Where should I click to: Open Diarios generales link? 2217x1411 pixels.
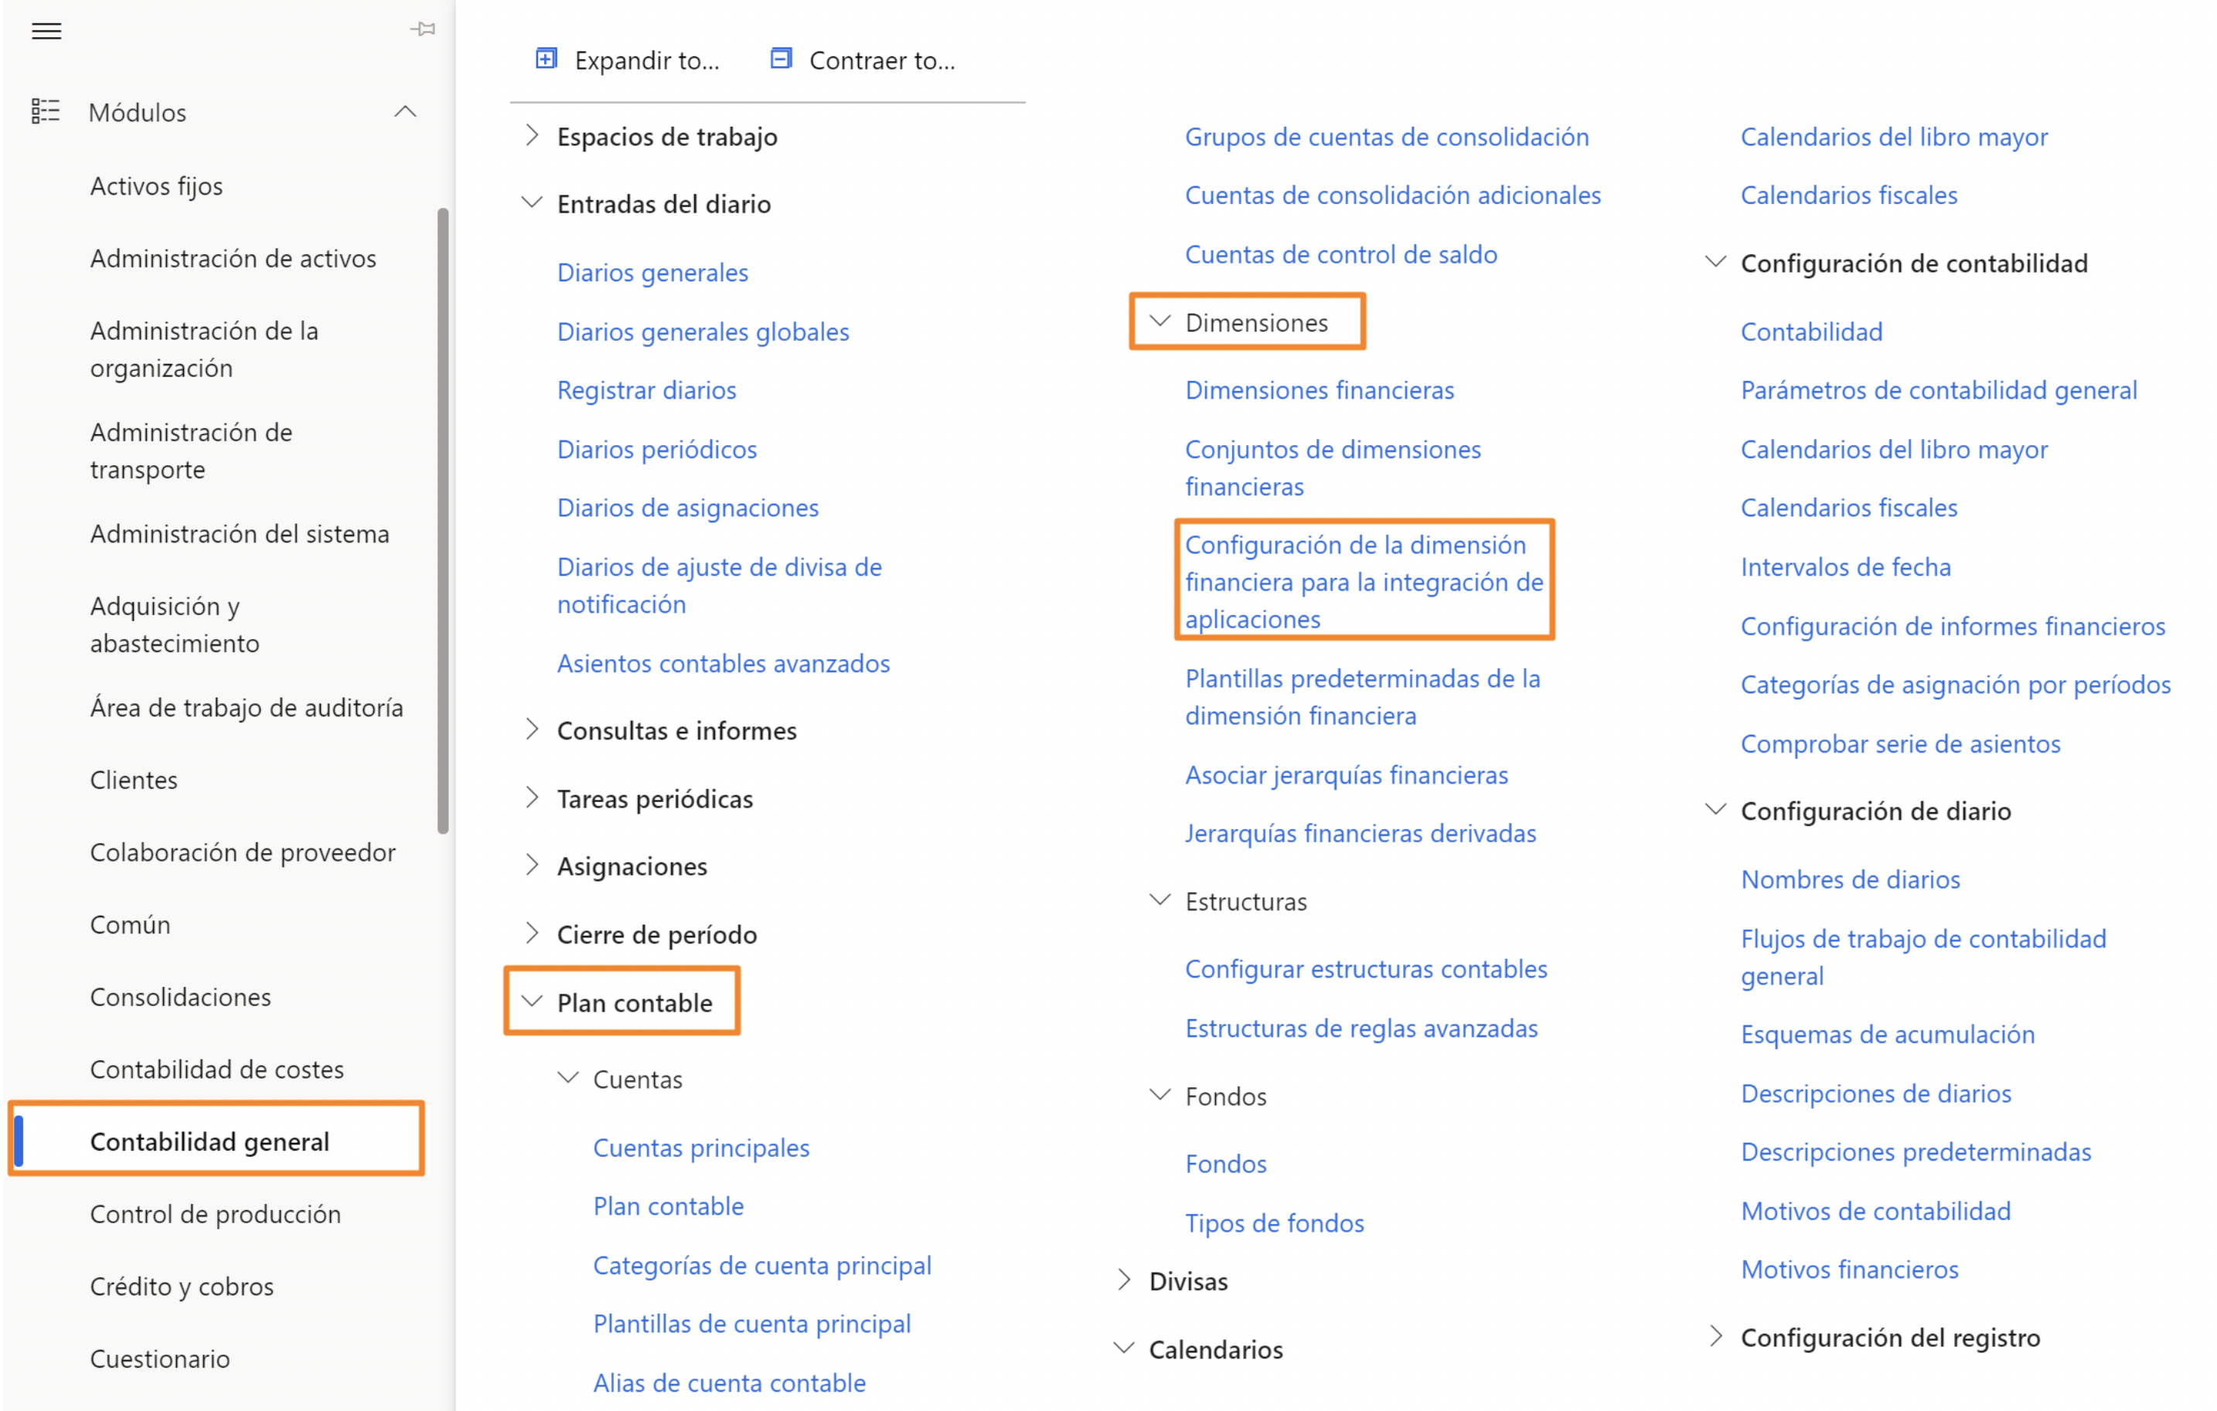click(x=652, y=273)
